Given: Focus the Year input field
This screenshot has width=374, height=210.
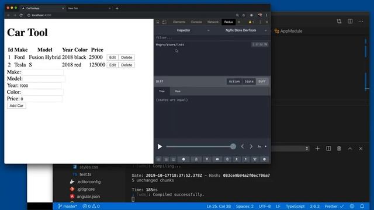Looking at the screenshot, I should click(40, 86).
